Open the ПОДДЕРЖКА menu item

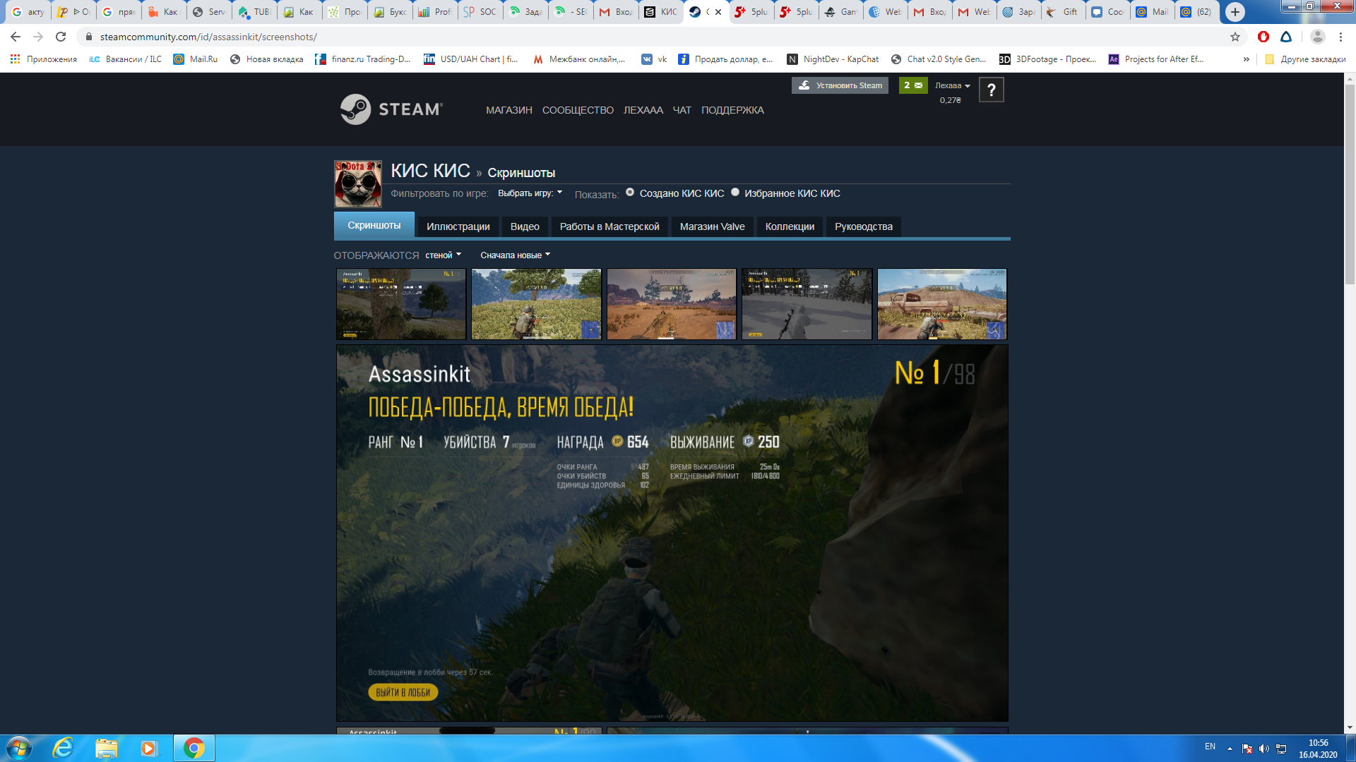click(732, 110)
